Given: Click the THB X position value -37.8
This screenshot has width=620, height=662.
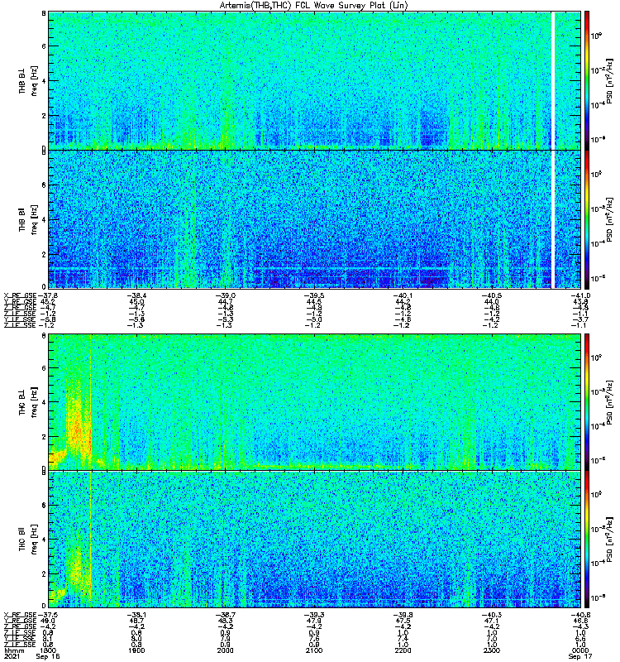Looking at the screenshot, I should (x=48, y=295).
